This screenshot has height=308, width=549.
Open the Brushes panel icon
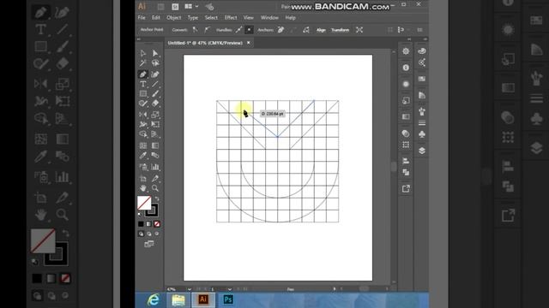(422, 111)
